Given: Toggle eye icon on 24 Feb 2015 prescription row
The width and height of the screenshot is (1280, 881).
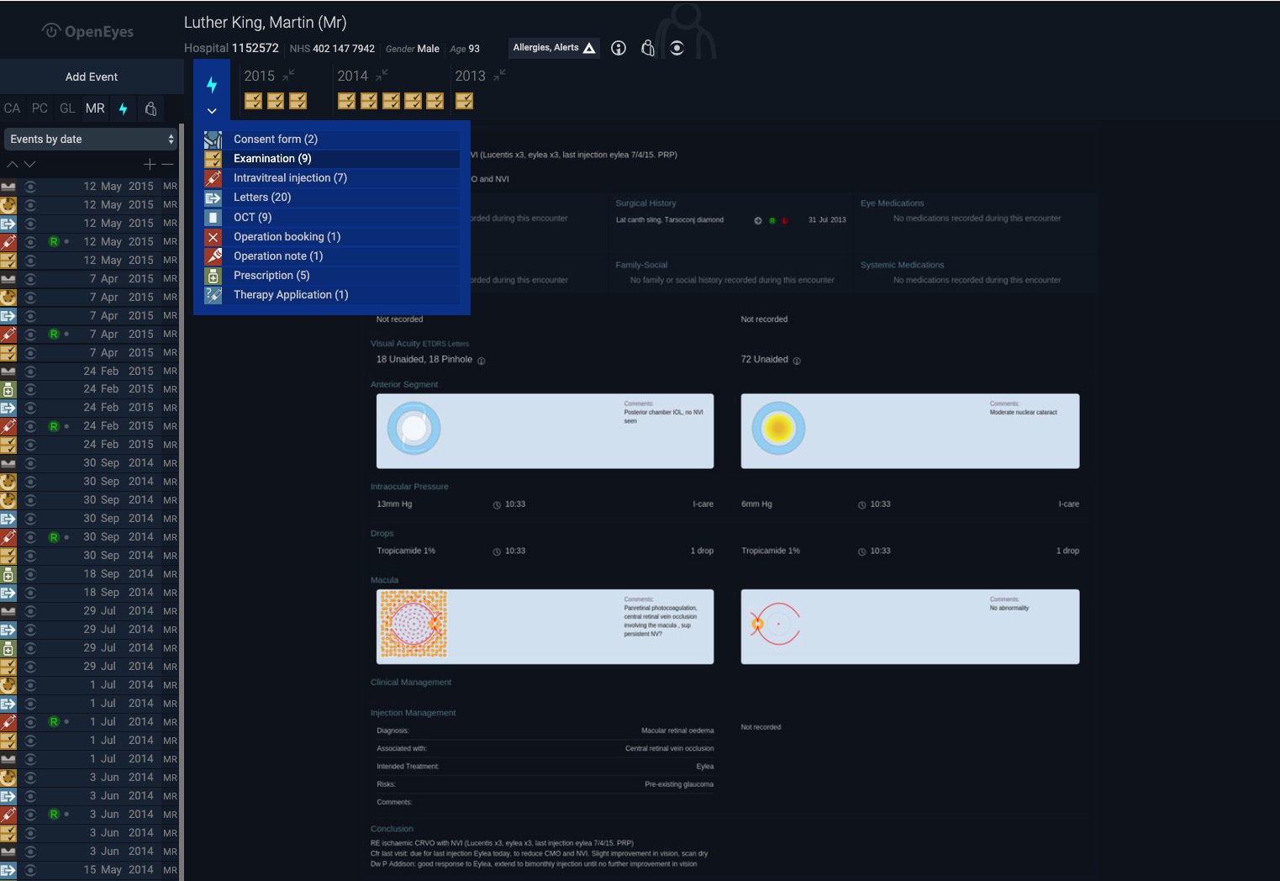Looking at the screenshot, I should click(x=30, y=389).
